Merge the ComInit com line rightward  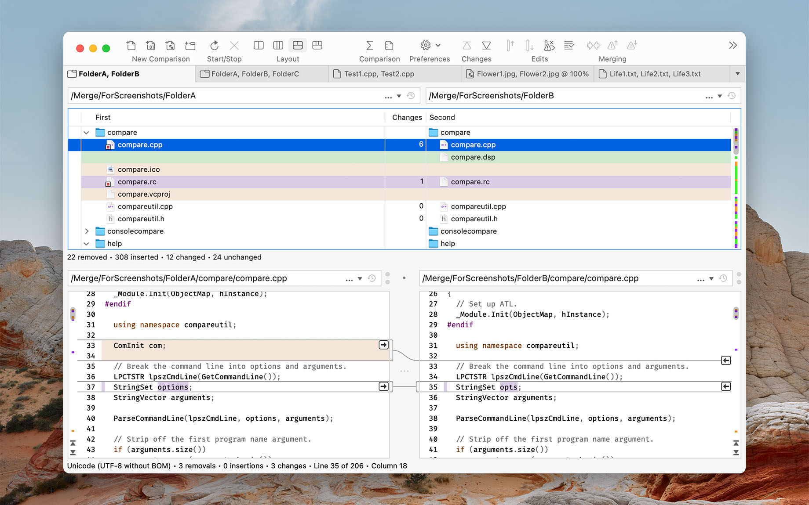[x=383, y=345]
